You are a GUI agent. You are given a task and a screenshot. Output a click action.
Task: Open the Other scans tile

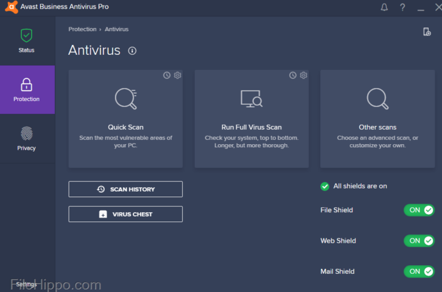(377, 119)
